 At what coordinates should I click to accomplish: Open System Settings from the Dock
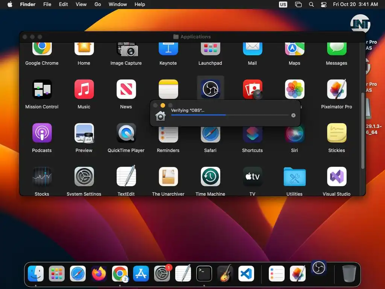click(162, 273)
